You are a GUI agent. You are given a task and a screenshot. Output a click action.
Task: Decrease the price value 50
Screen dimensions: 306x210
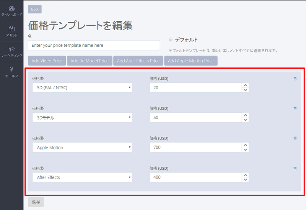click(x=245, y=120)
